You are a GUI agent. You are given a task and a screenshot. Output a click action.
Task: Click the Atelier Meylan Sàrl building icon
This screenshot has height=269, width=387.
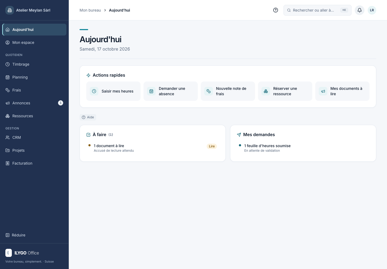coord(10,10)
